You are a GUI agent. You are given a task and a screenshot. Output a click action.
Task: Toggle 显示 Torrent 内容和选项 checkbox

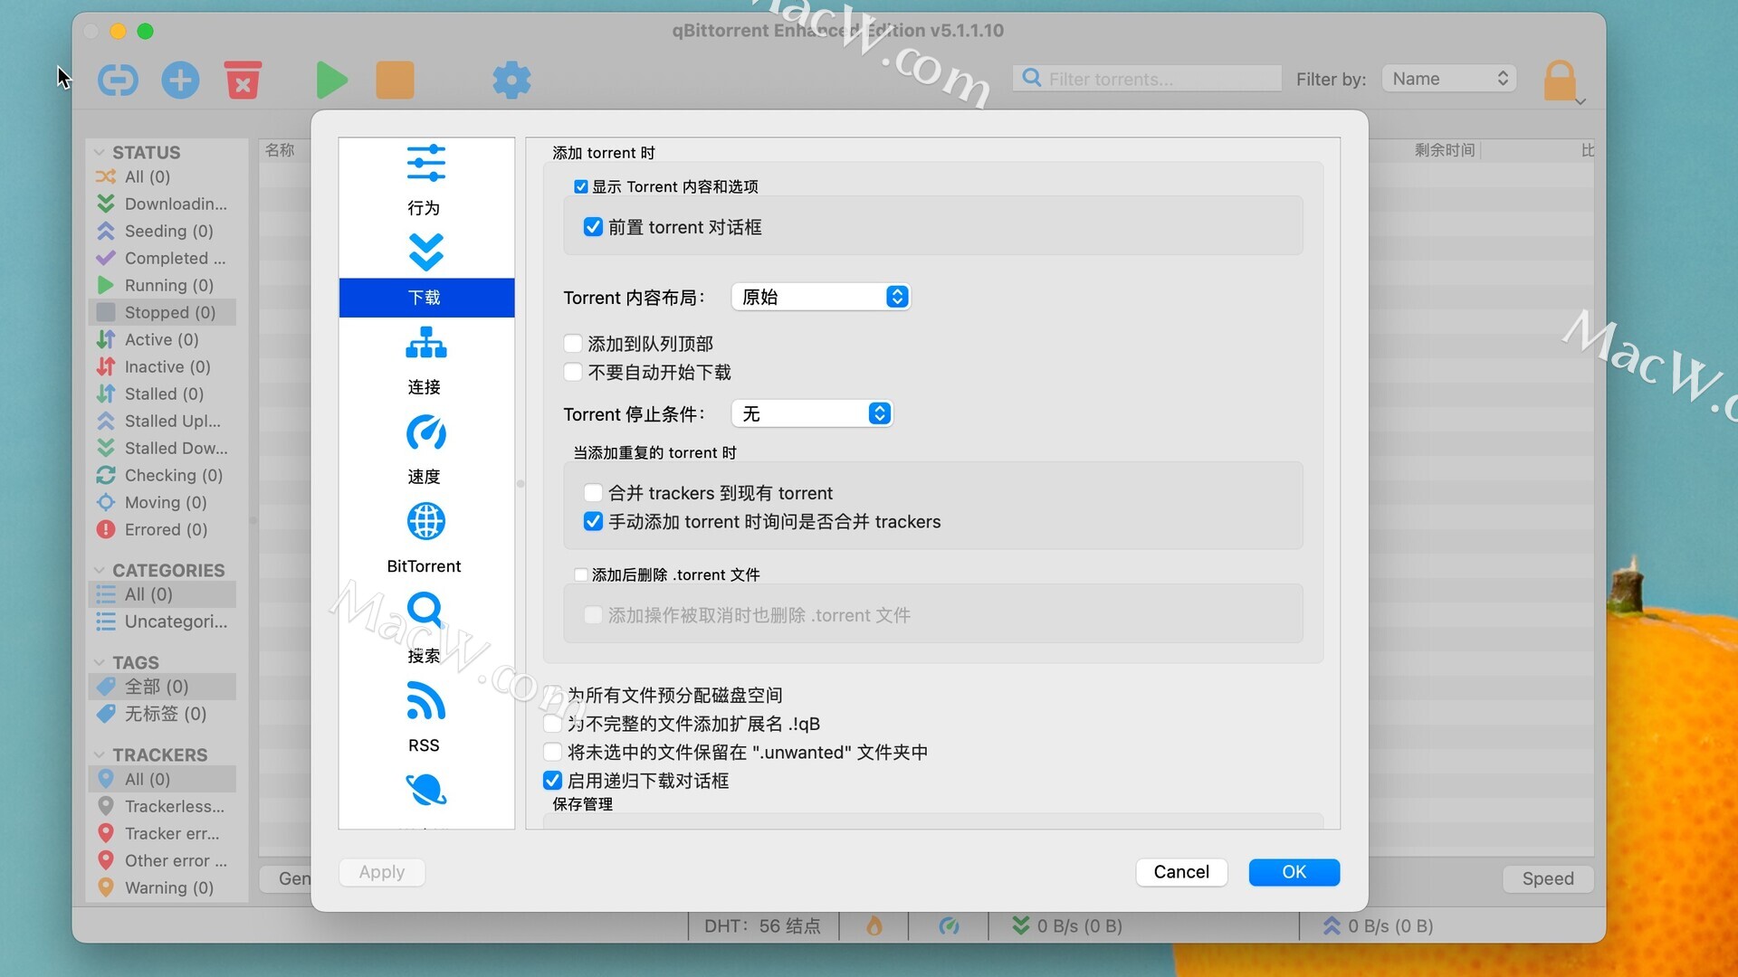[581, 186]
